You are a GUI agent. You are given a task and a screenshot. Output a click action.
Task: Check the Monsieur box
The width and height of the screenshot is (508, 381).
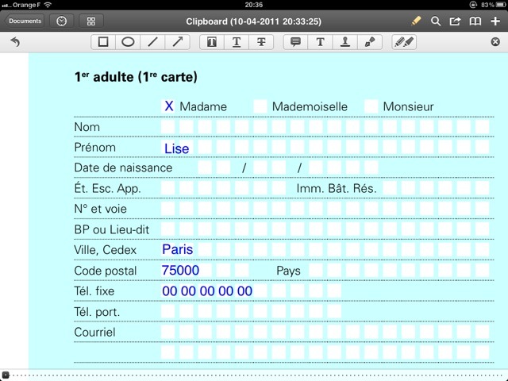click(x=371, y=106)
